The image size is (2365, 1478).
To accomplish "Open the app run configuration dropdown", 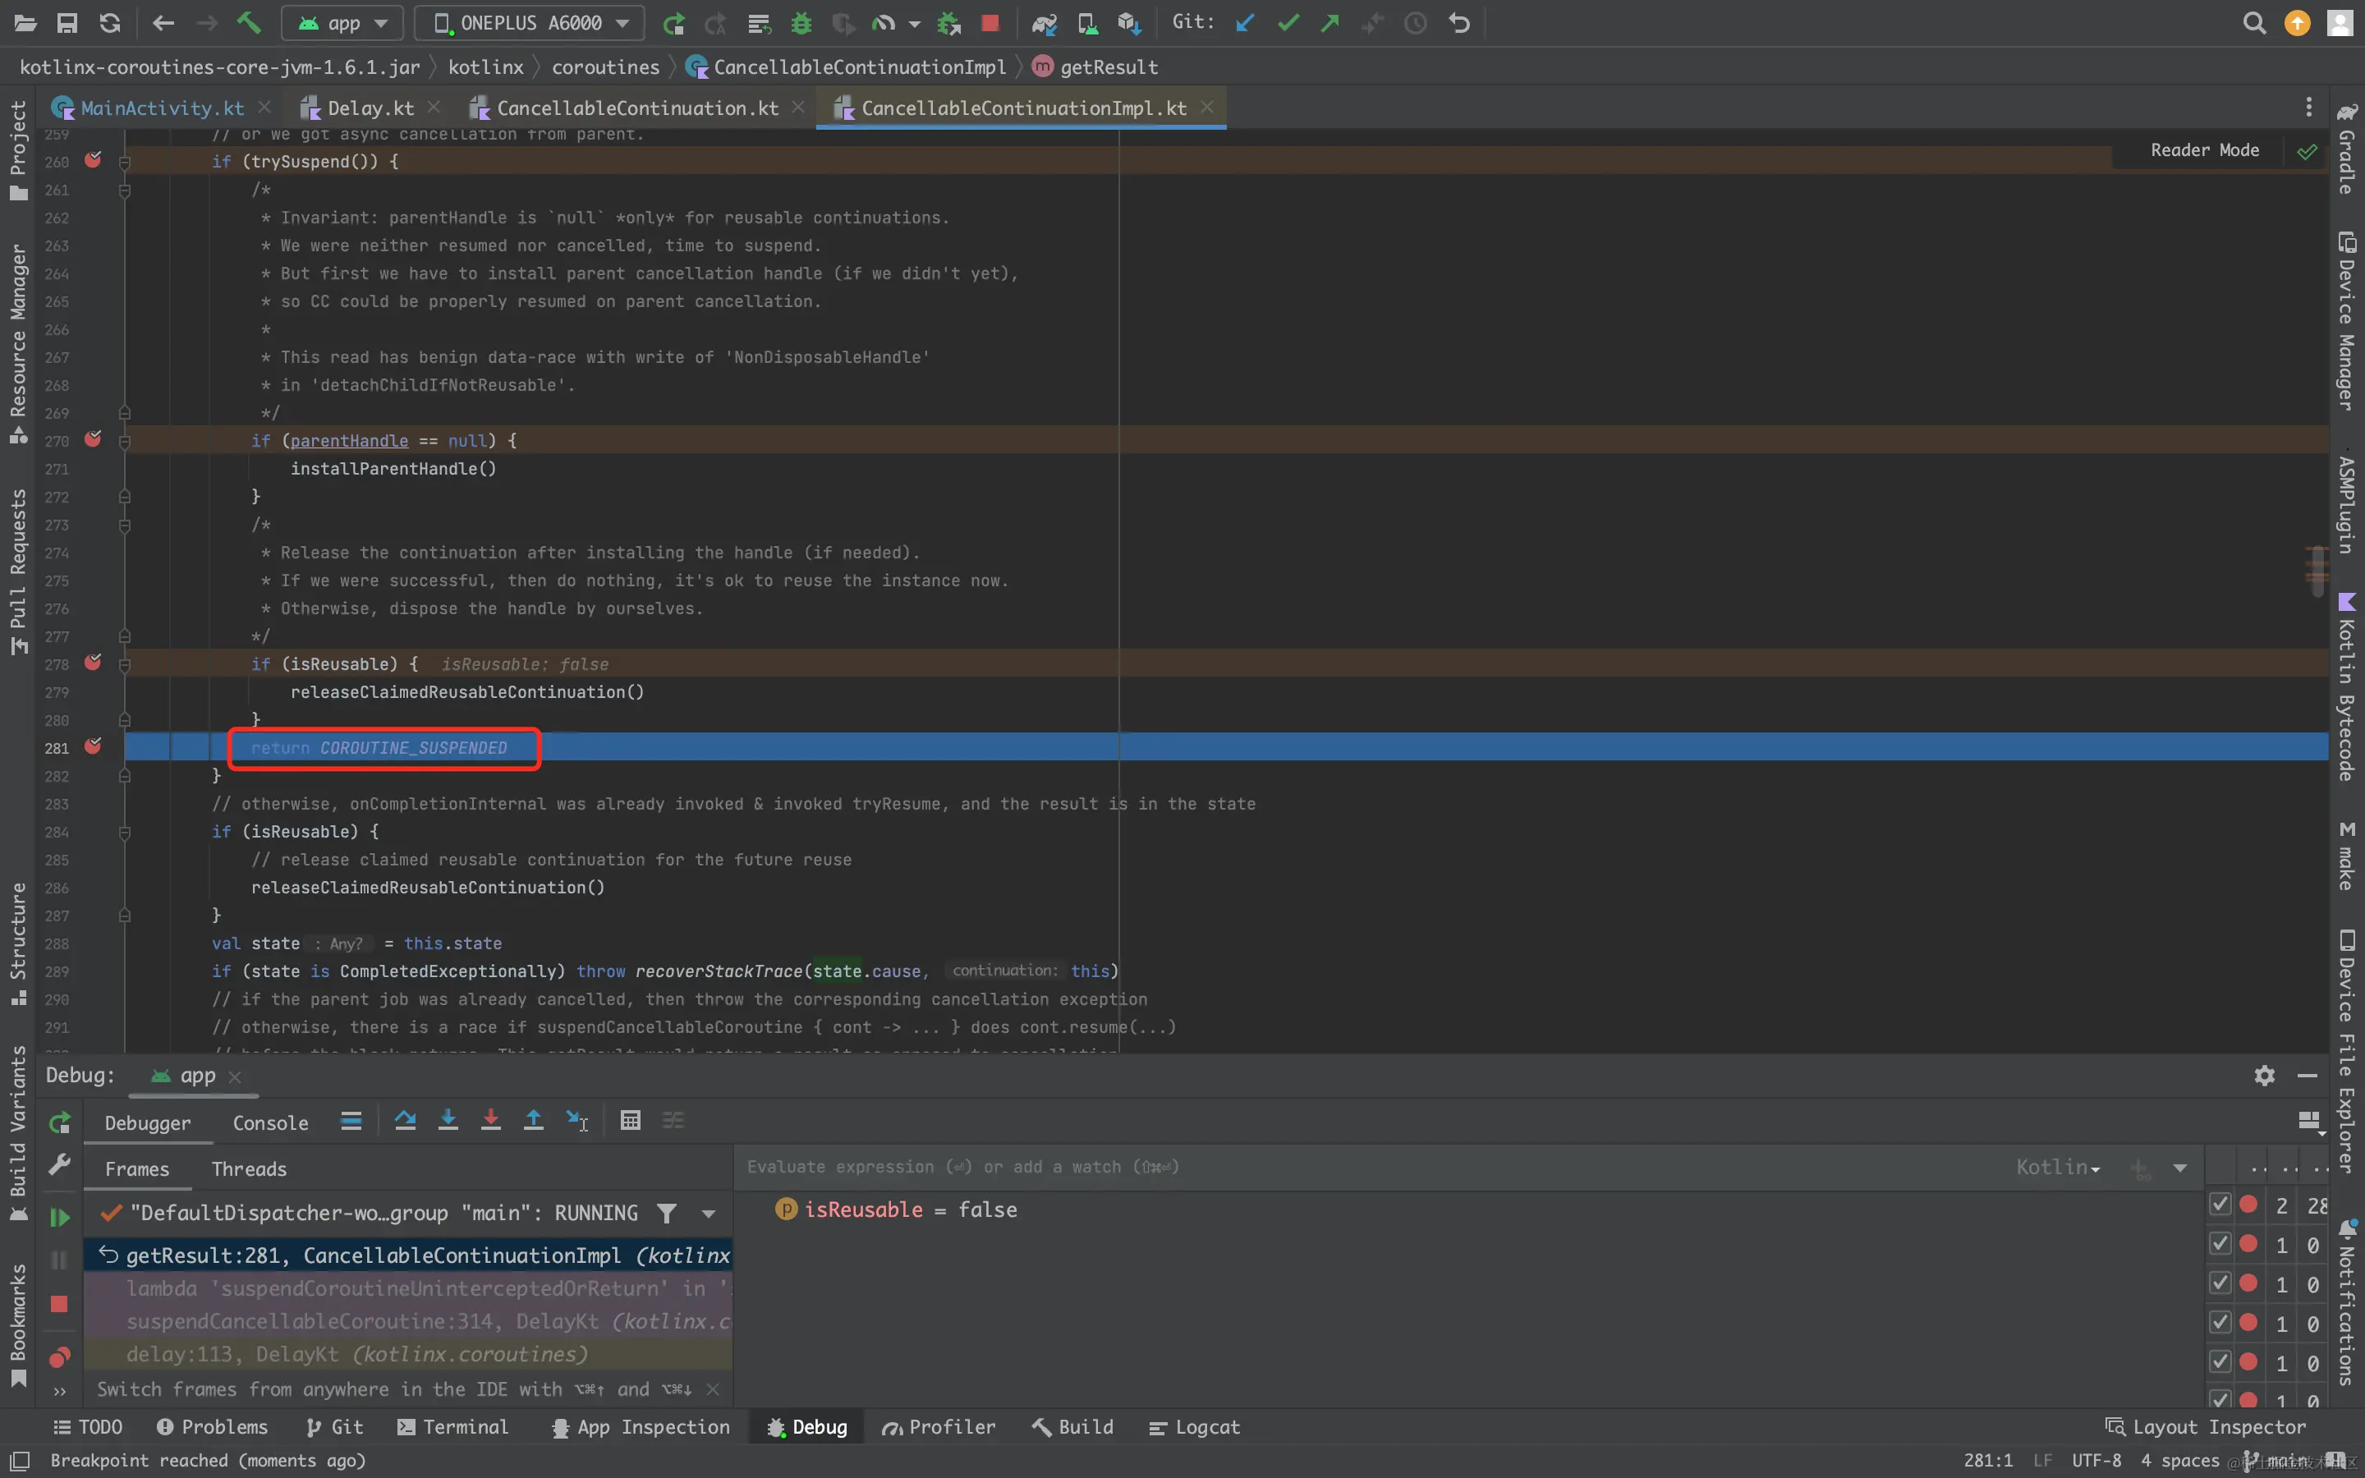I will point(343,22).
